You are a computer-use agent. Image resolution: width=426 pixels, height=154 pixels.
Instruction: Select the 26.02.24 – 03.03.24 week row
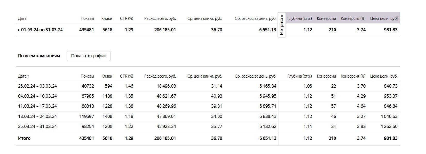[x=37, y=86]
